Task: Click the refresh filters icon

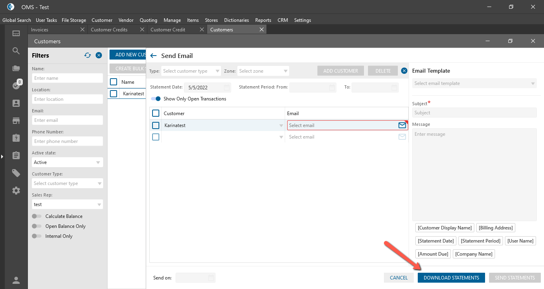Action: 88,55
